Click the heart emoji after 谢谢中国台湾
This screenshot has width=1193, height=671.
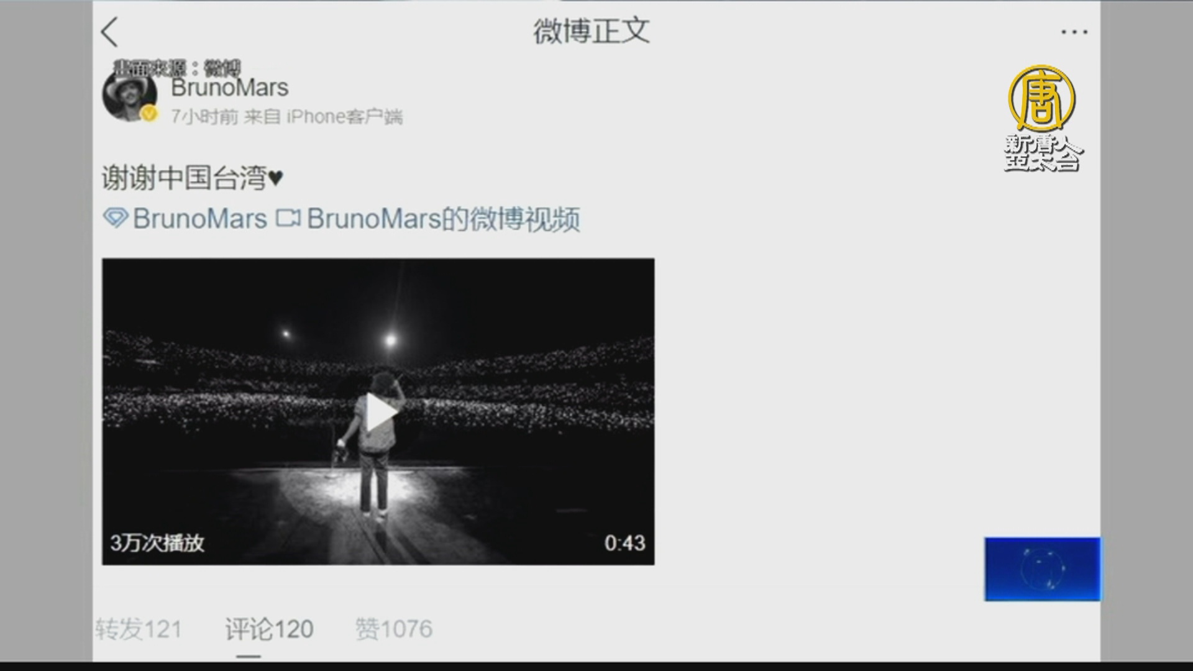click(275, 179)
